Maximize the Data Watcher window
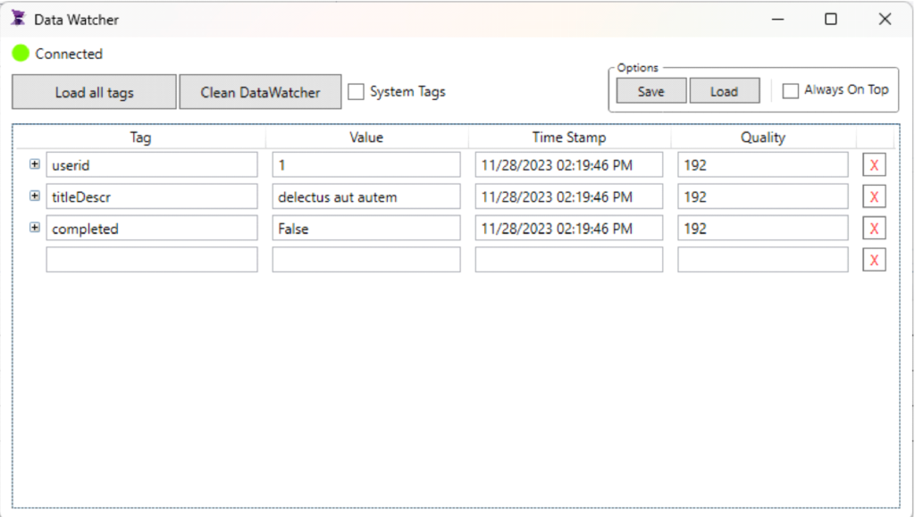 830,19
